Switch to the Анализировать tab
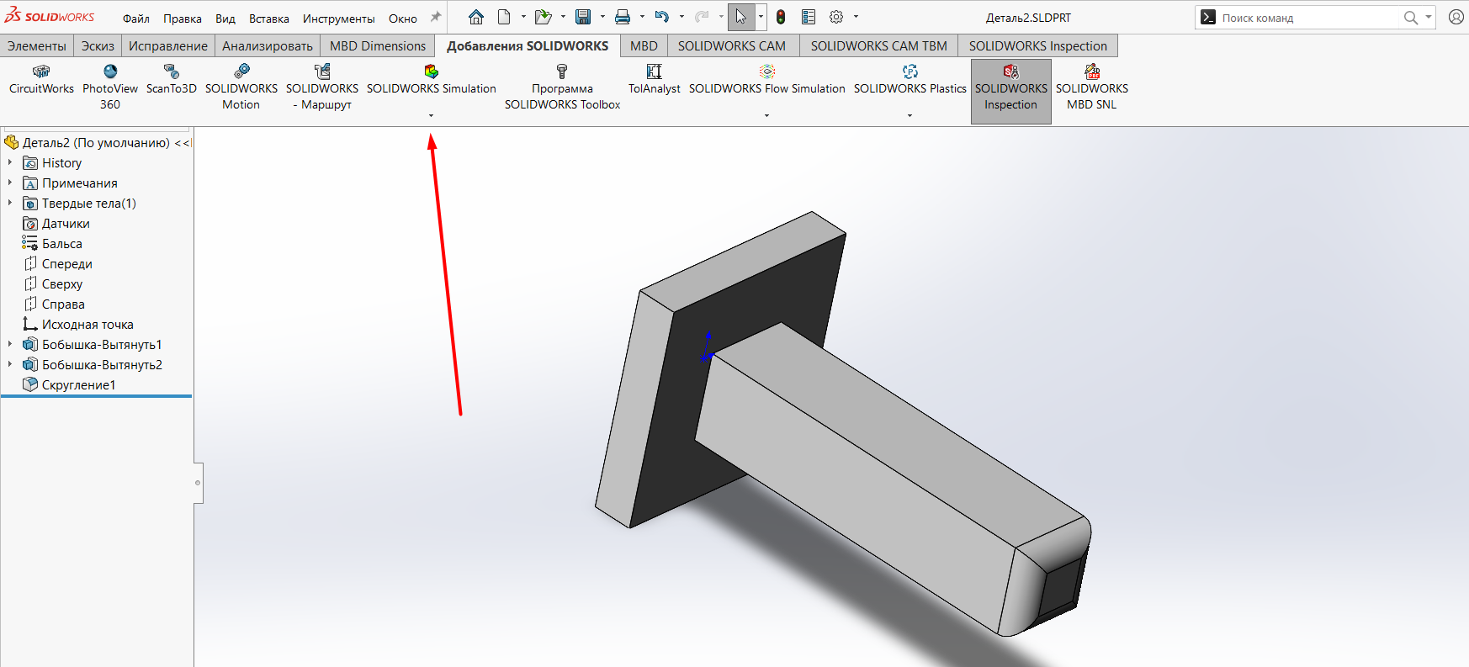 268,46
